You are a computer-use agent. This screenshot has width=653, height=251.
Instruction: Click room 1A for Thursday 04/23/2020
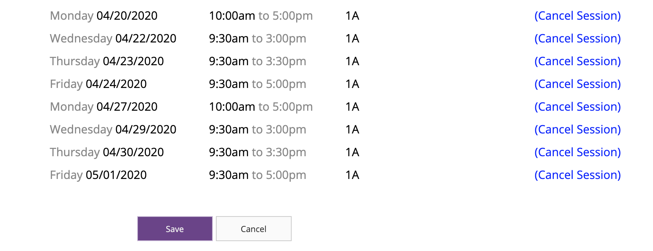[x=352, y=61]
